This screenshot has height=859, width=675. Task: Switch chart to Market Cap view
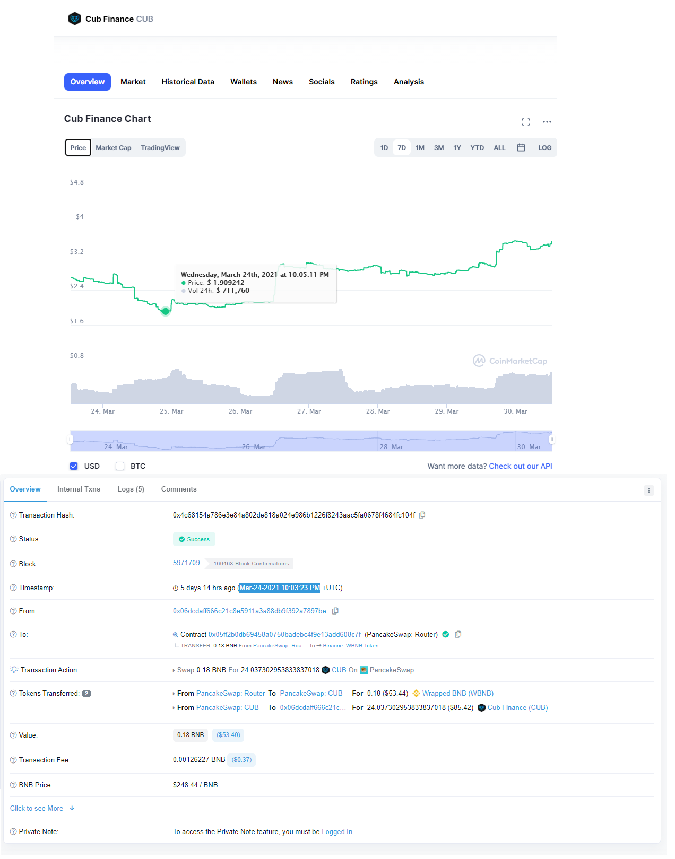[x=114, y=148]
